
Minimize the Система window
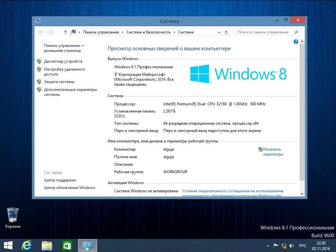coord(277,20)
